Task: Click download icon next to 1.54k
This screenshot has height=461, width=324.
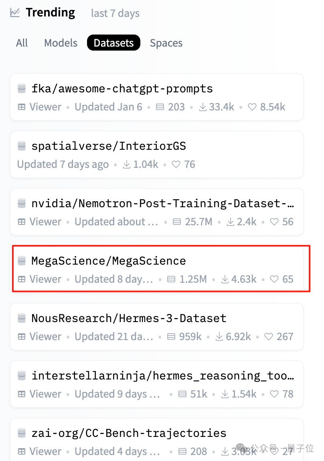Action: [x=225, y=394]
